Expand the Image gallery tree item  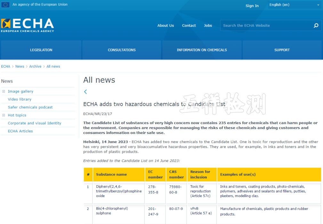coord(4,91)
